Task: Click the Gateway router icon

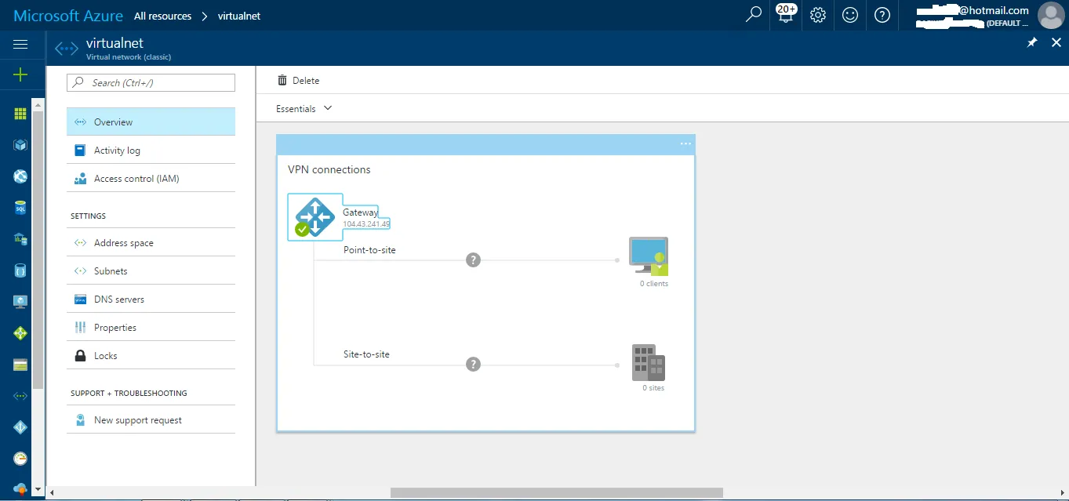Action: tap(315, 216)
